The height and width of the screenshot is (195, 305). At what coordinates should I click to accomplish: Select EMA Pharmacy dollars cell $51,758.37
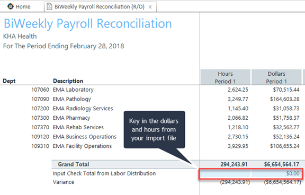(x=286, y=118)
